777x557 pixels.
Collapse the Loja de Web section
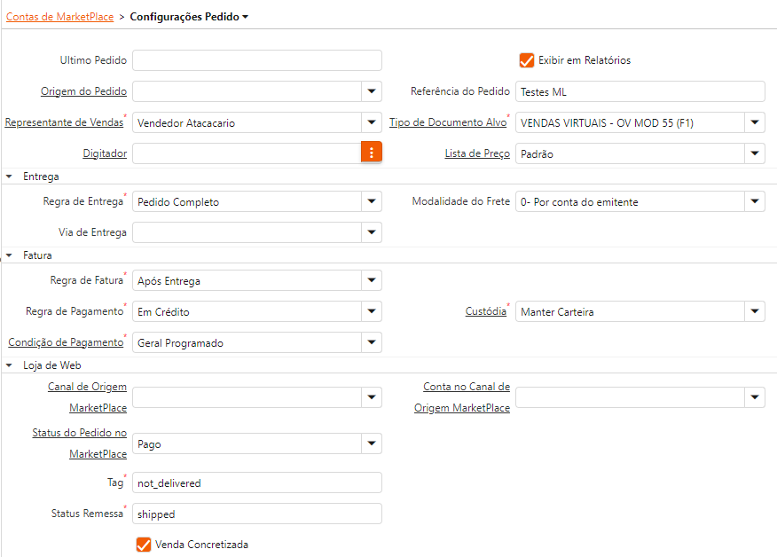[9, 365]
